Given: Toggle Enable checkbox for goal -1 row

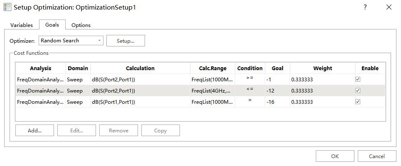Looking at the screenshot, I should coord(358,79).
